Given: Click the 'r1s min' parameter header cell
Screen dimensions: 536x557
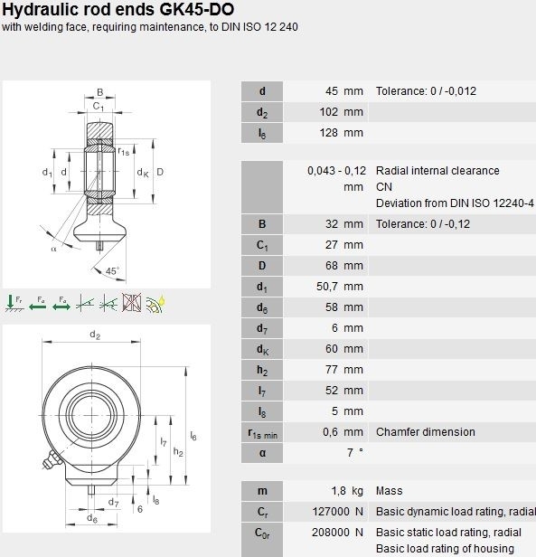Looking at the screenshot, I should (x=262, y=432).
